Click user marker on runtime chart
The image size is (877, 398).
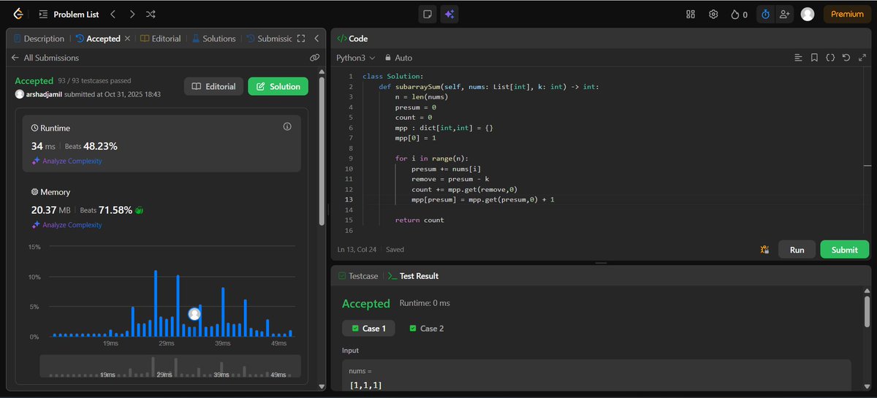[194, 314]
